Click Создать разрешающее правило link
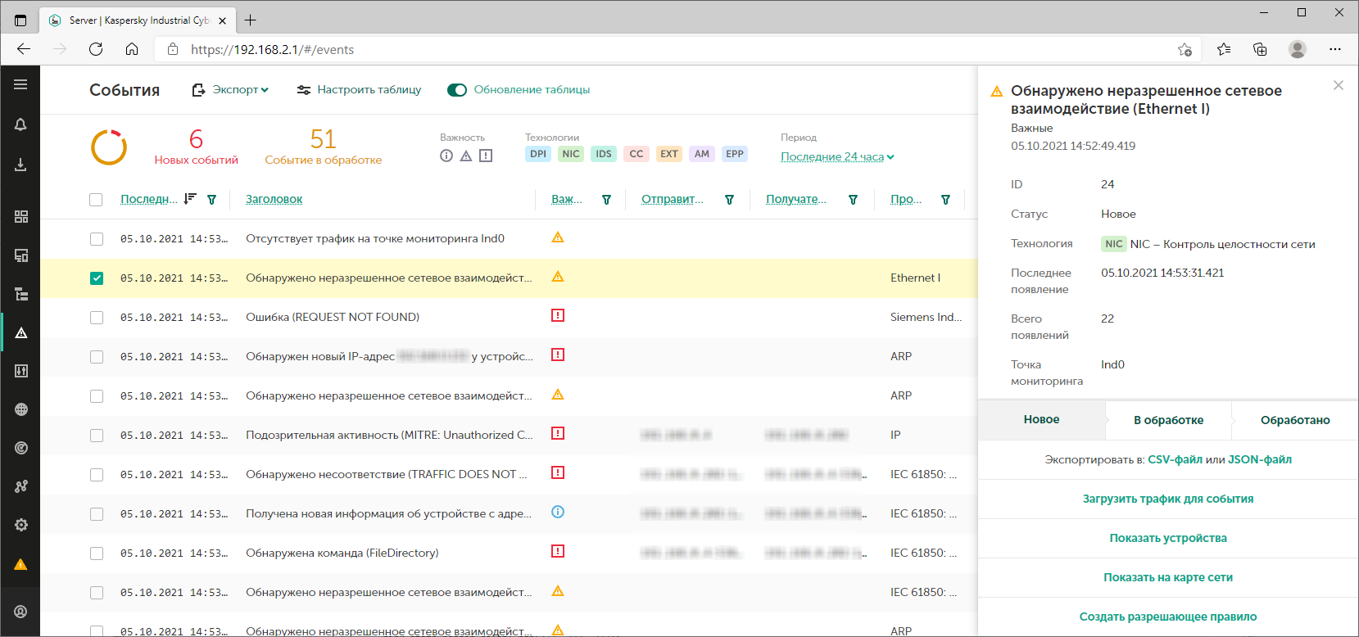1359x637 pixels. tap(1167, 617)
